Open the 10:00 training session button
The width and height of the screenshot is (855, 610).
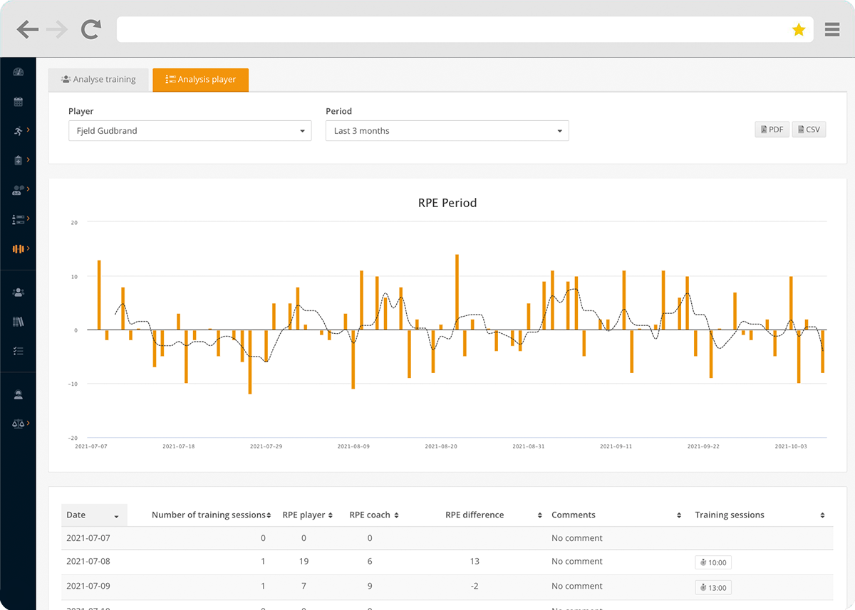(713, 562)
